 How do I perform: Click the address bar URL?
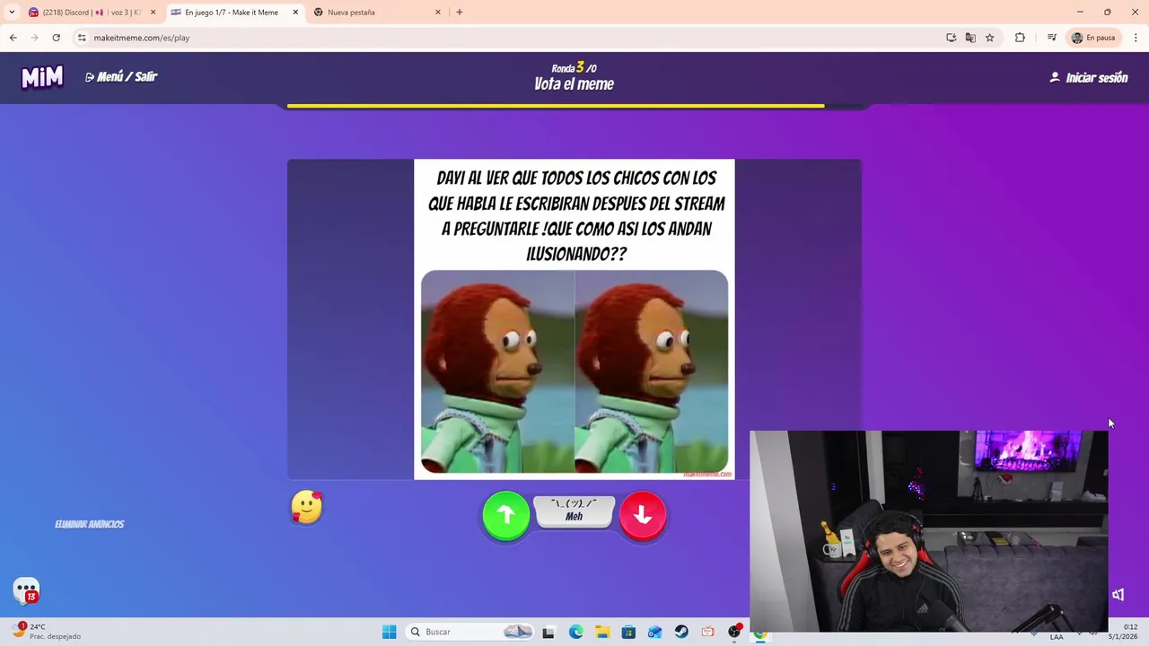tap(142, 38)
